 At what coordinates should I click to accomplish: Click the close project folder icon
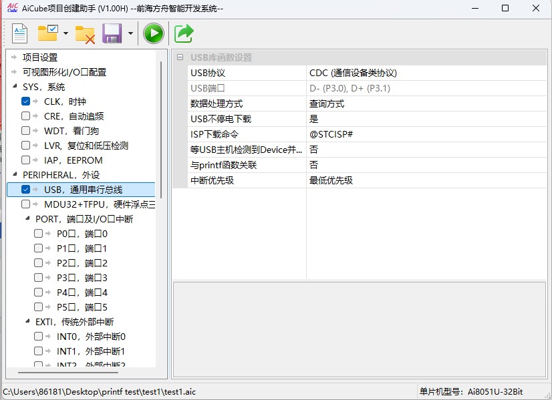tap(85, 33)
